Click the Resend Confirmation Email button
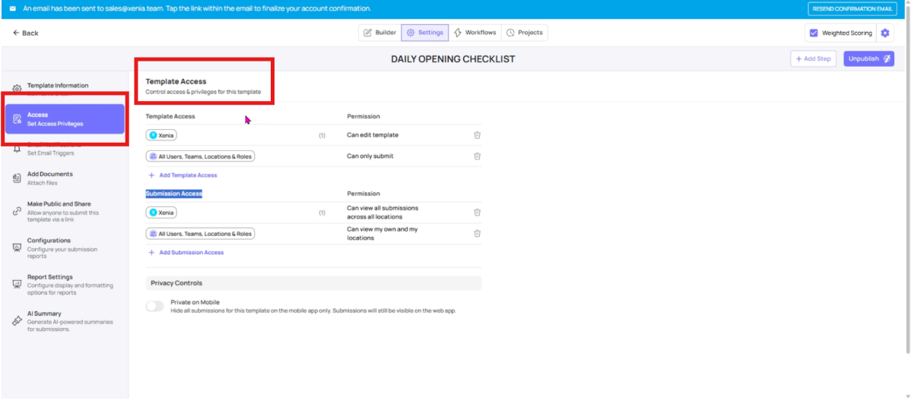Image resolution: width=911 pixels, height=400 pixels. click(x=852, y=9)
